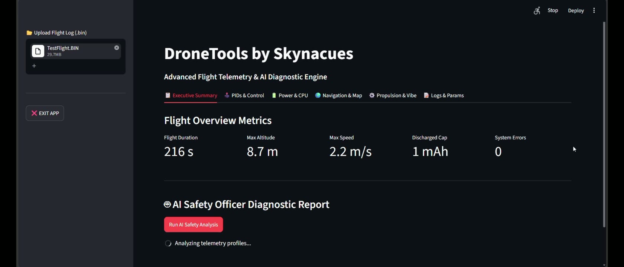Screen dimensions: 624x267
Task: Click the spinner beside Analyzing telemetry profiles
Action: 168,243
